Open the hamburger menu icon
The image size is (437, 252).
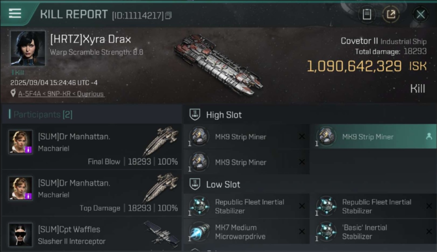coord(15,13)
